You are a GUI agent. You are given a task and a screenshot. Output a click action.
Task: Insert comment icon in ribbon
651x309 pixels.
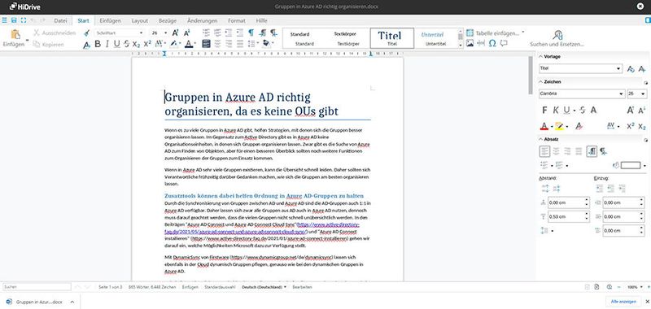tap(504, 43)
